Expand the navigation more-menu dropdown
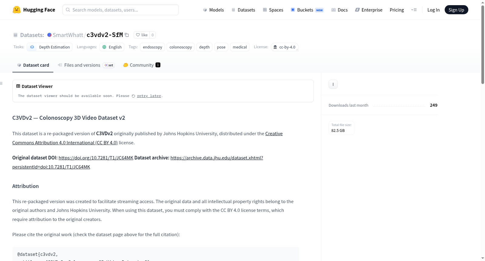This screenshot has height=261, width=485. tap(414, 10)
